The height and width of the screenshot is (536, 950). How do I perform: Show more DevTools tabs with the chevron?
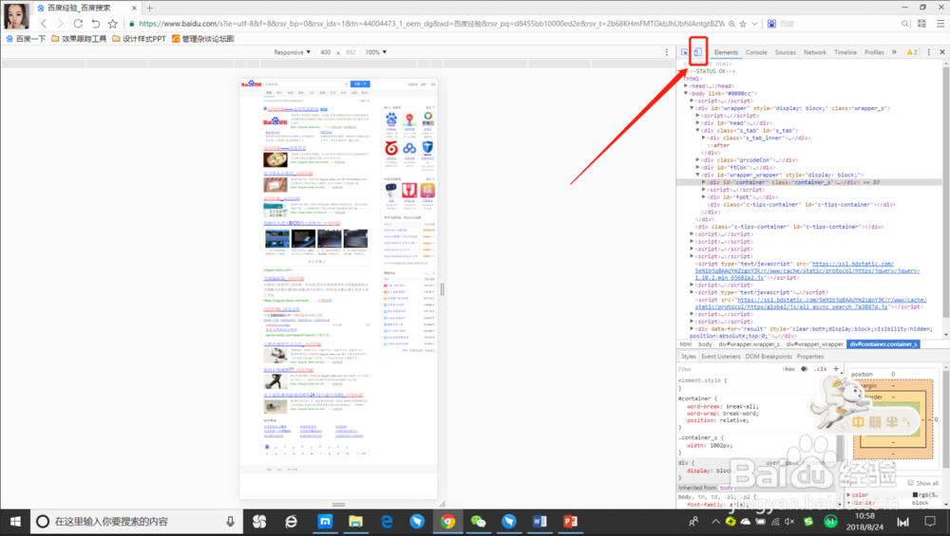pos(894,52)
